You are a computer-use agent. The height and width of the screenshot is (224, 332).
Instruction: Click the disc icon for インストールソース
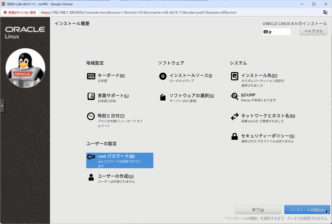pyautogui.click(x=163, y=76)
